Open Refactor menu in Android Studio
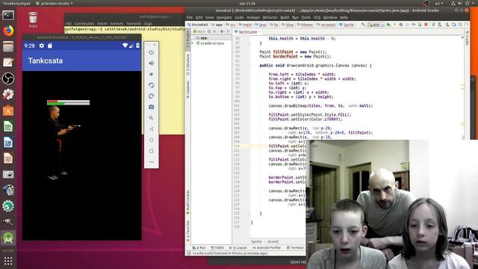 [x=270, y=17]
